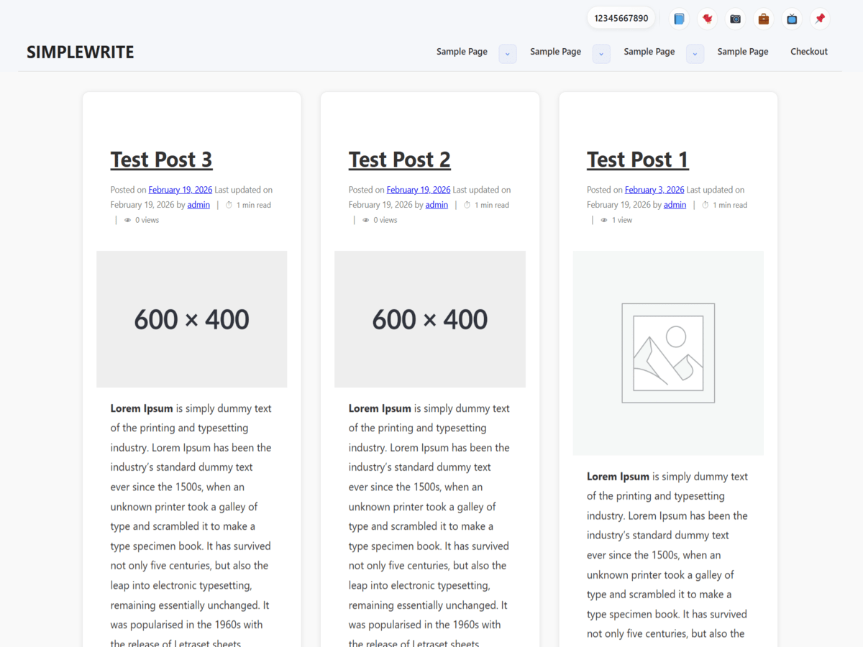The height and width of the screenshot is (647, 863).
Task: Open admin author link under Test Post 1
Action: coord(675,205)
